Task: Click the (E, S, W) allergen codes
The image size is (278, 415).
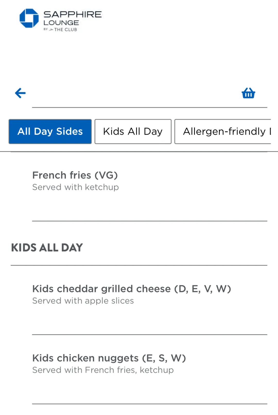Action: point(164,358)
